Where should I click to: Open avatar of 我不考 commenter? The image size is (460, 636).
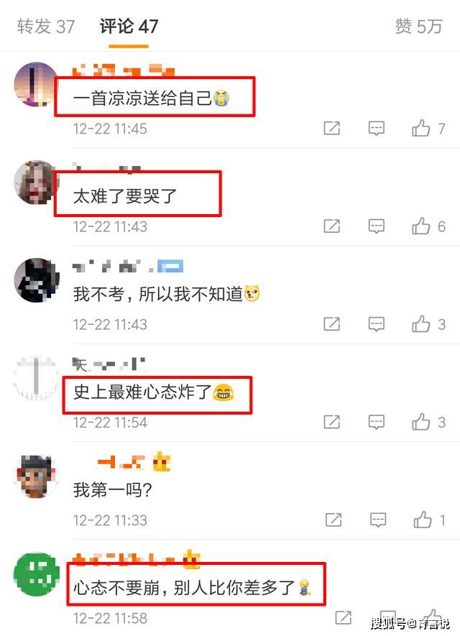pyautogui.click(x=37, y=280)
